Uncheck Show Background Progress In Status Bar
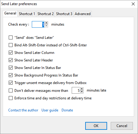Screen dimensions: 138x134 pos(10,75)
